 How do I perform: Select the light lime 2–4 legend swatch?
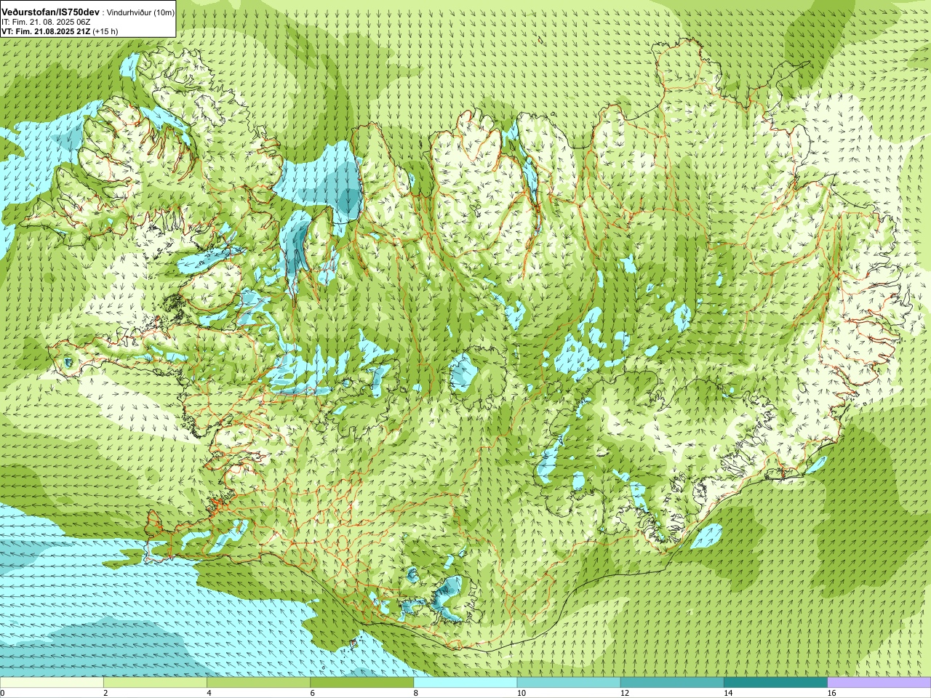click(x=155, y=683)
